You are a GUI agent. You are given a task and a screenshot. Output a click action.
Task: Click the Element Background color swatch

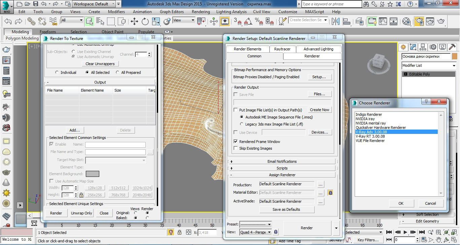(x=93, y=174)
